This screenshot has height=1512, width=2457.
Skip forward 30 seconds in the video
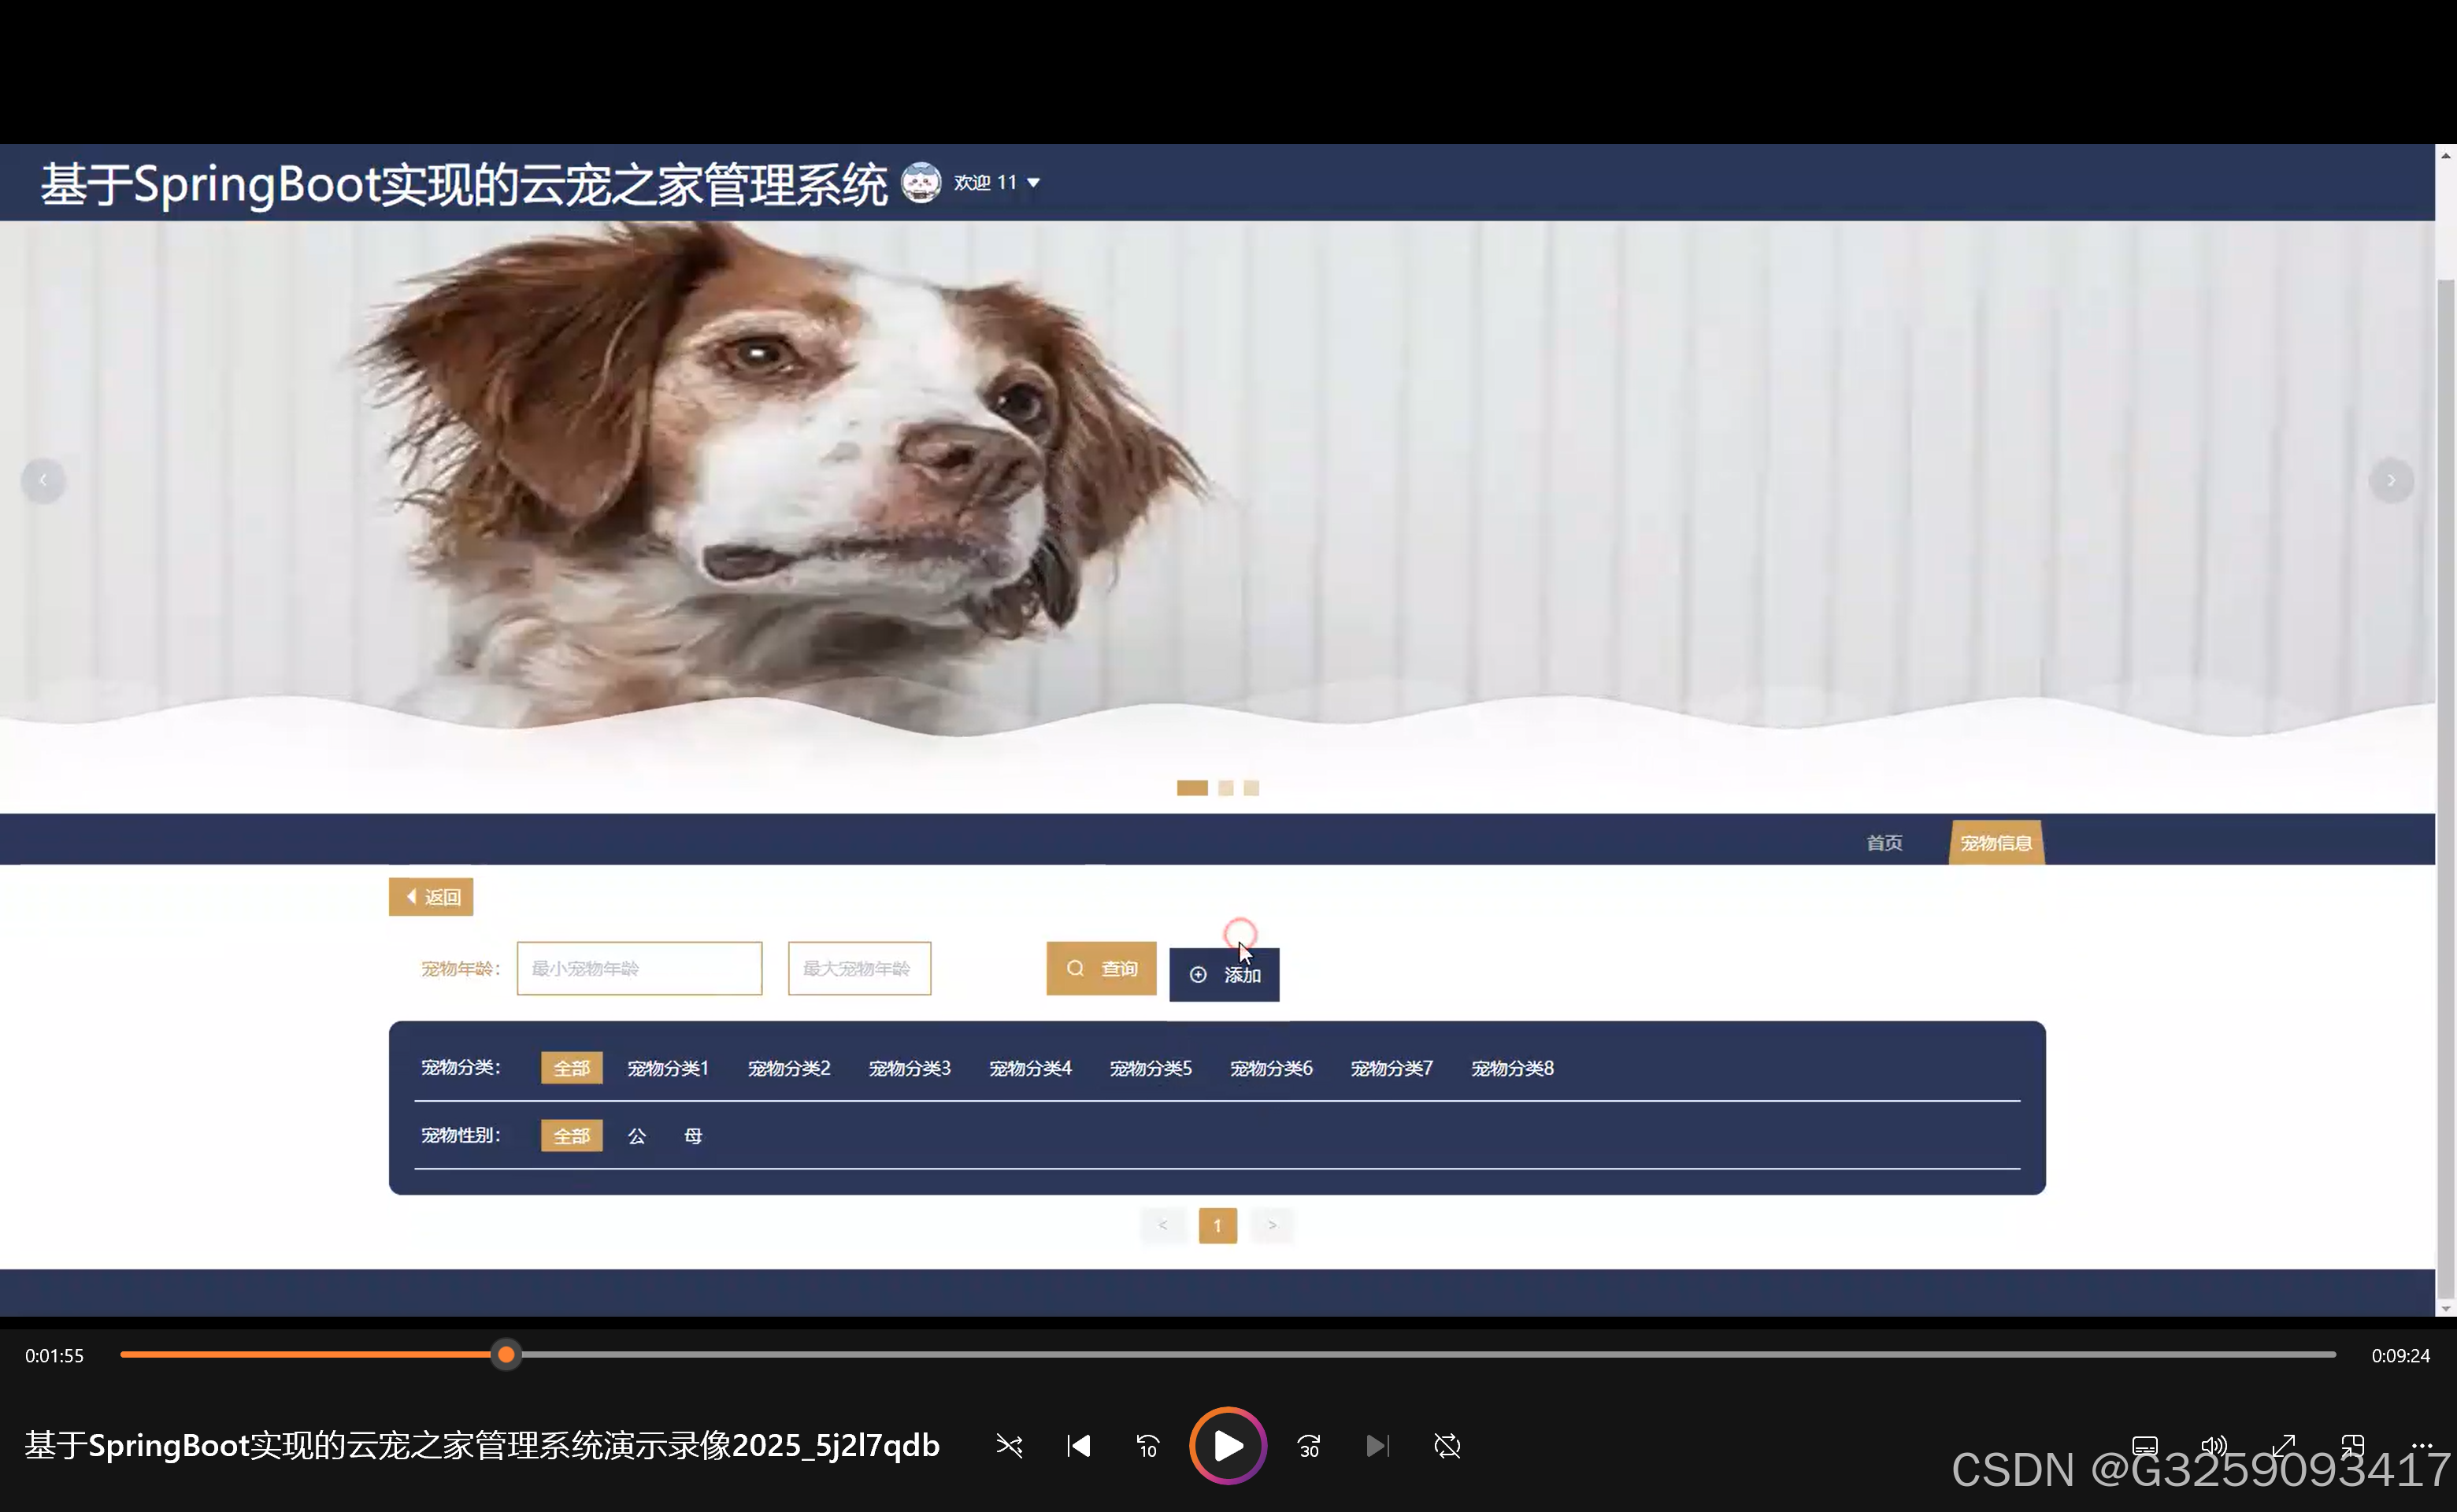(1308, 1446)
